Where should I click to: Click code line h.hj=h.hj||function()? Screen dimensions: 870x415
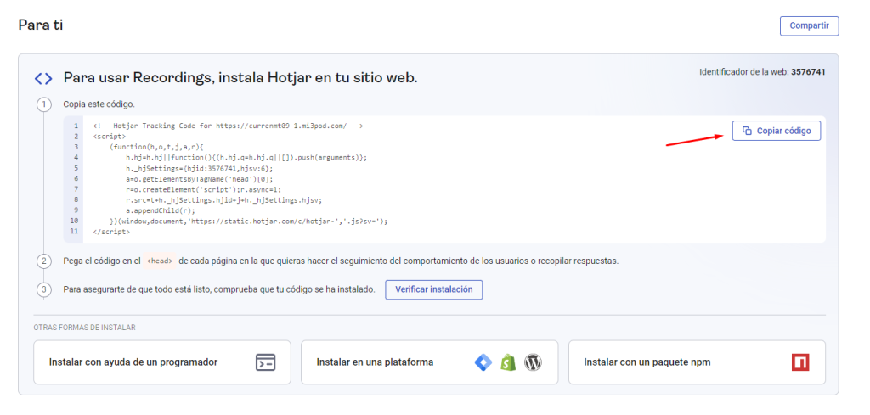246,157
